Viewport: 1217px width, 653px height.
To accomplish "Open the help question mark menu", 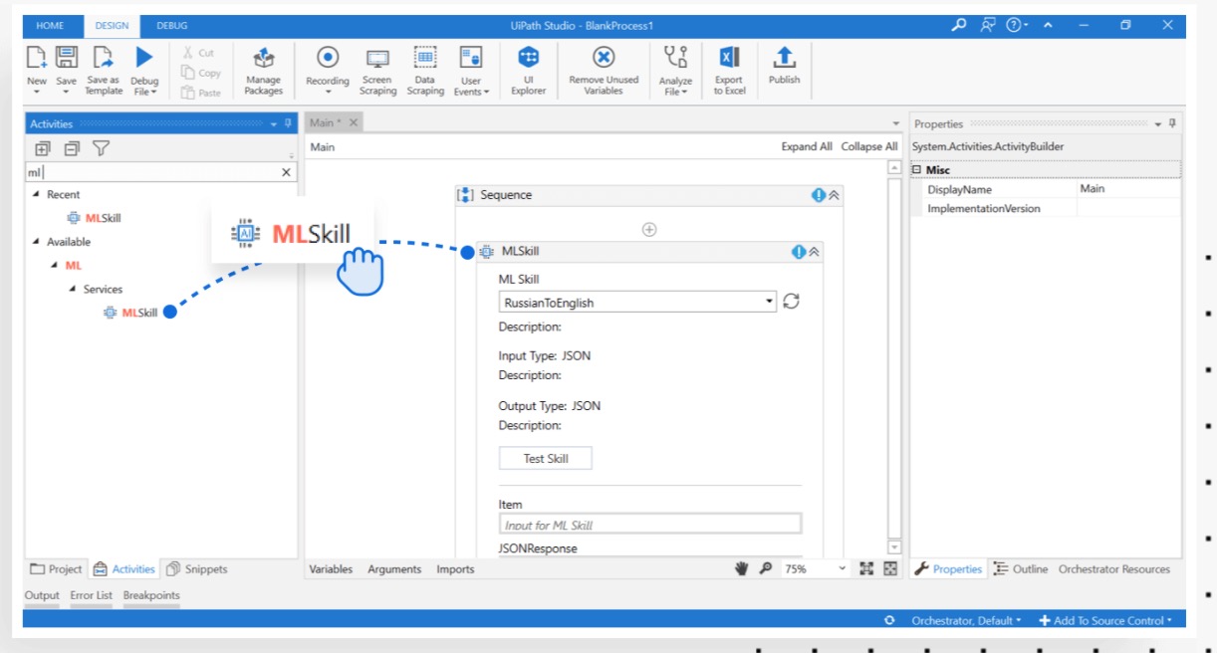I will (1016, 25).
